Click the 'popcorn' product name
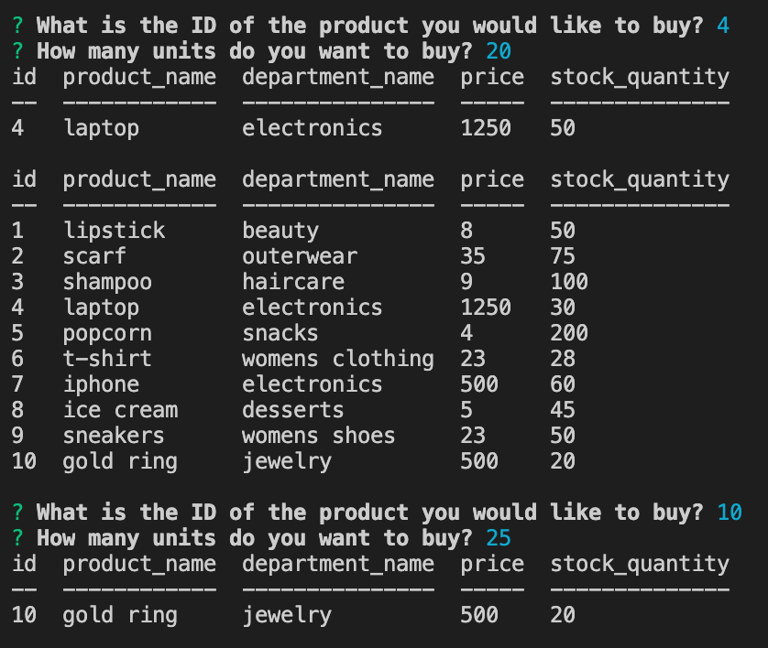Image resolution: width=768 pixels, height=648 pixels. [x=107, y=333]
